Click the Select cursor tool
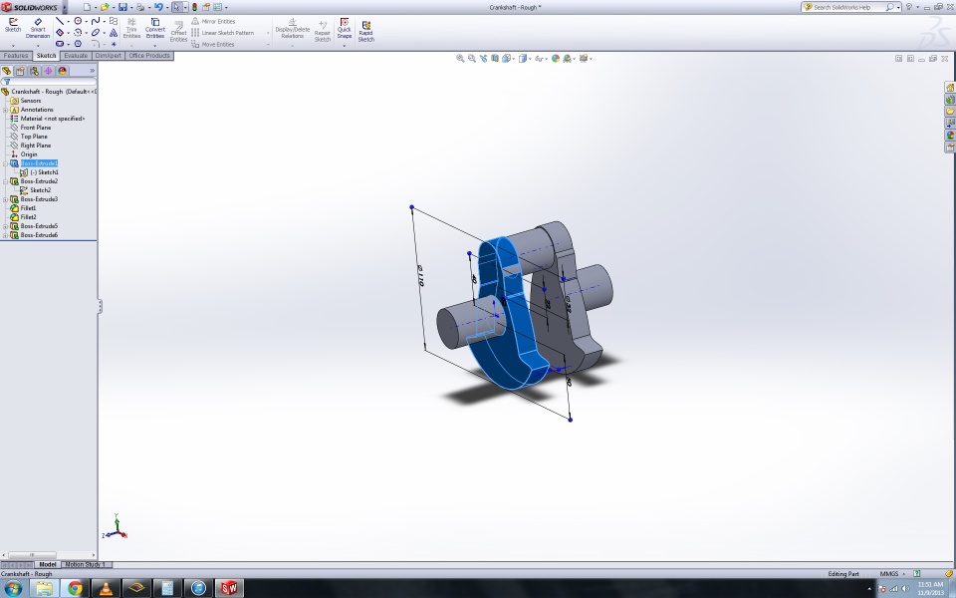956x598 pixels. (x=176, y=7)
